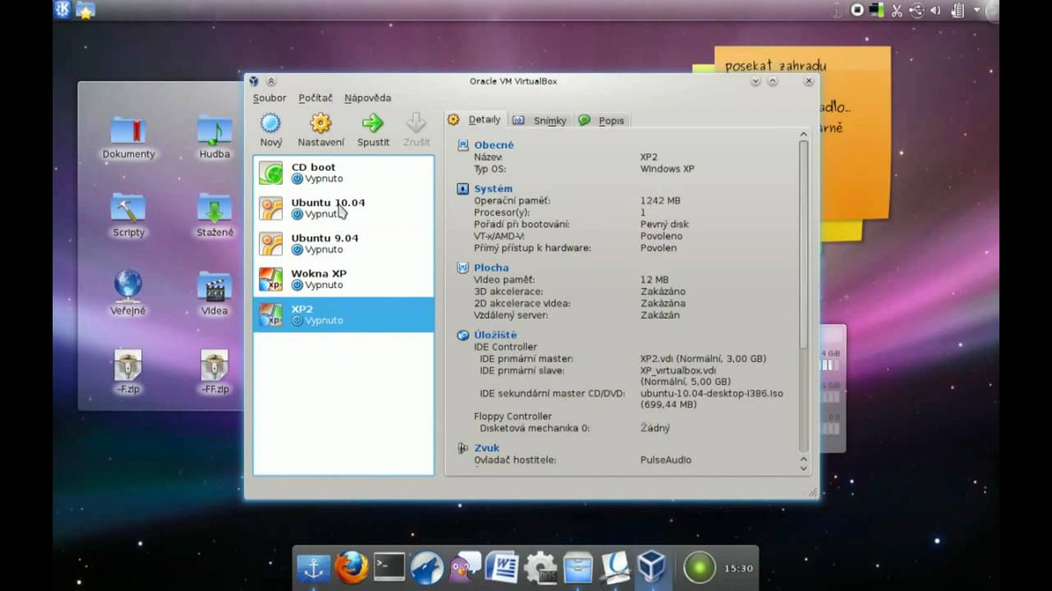
Task: Click the wolf browser icon in dock
Action: pos(427,566)
